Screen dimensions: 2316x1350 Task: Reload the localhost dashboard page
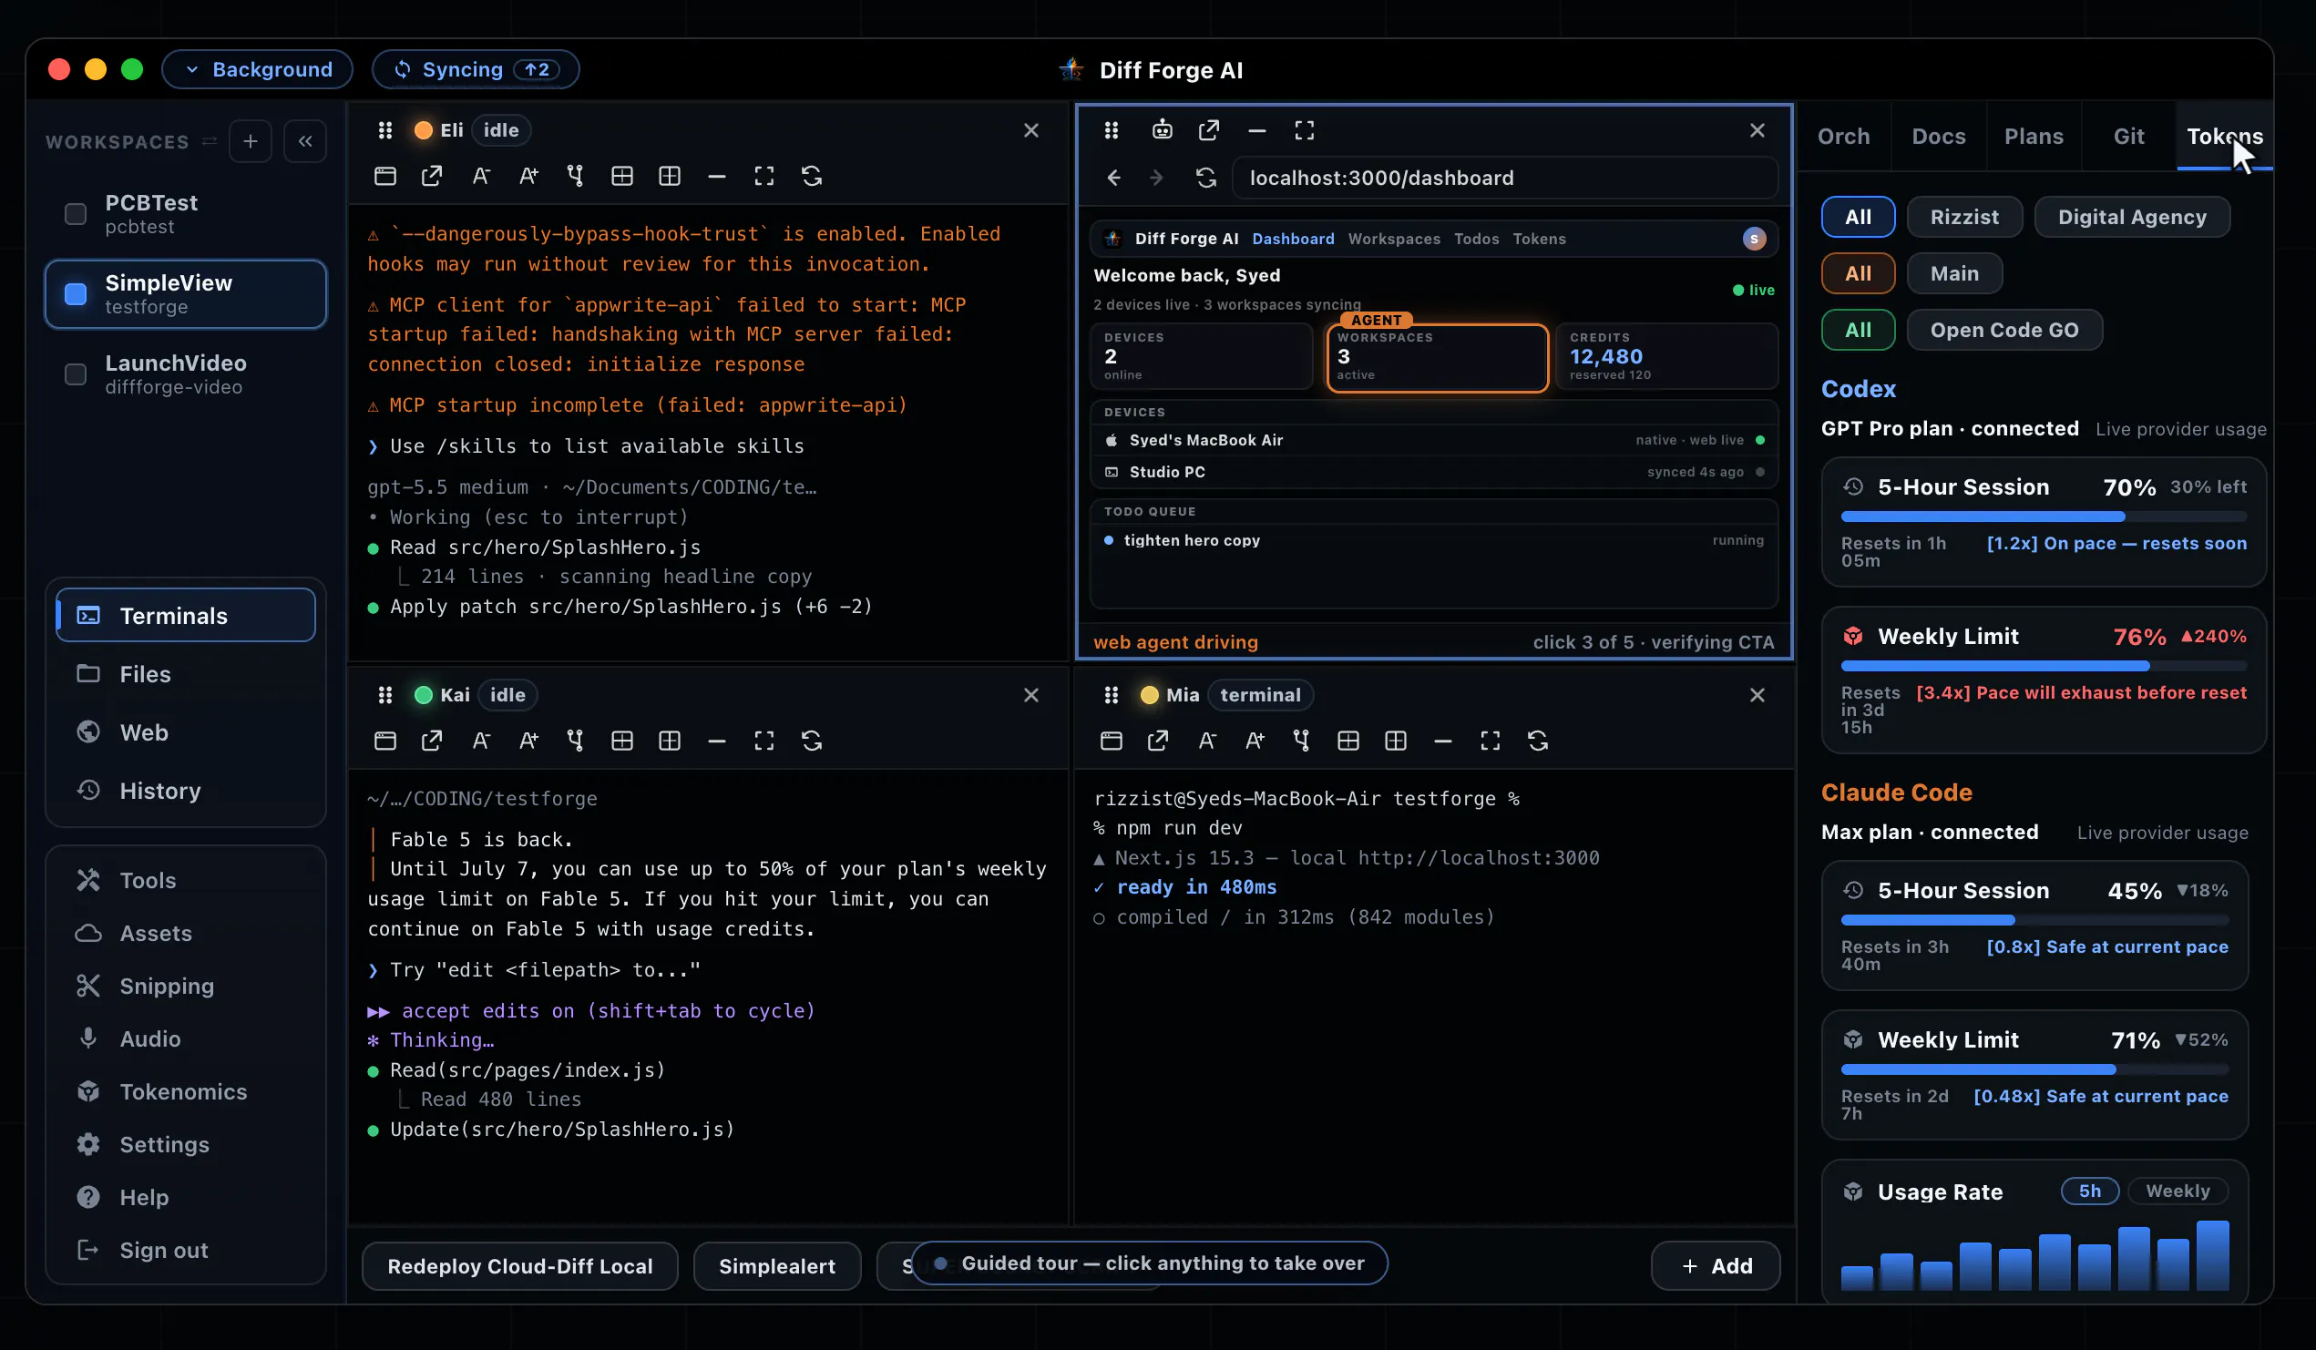[x=1206, y=178]
